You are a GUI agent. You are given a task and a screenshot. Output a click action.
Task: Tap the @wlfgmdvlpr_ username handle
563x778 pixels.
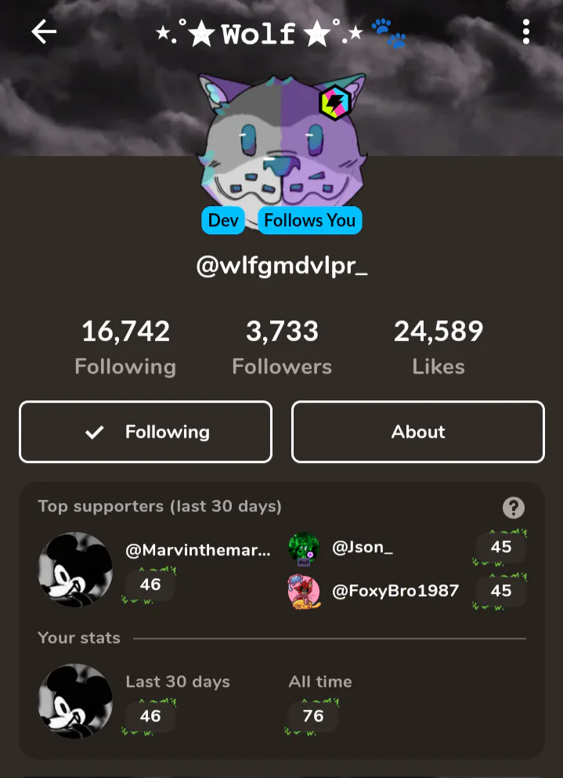tap(282, 266)
